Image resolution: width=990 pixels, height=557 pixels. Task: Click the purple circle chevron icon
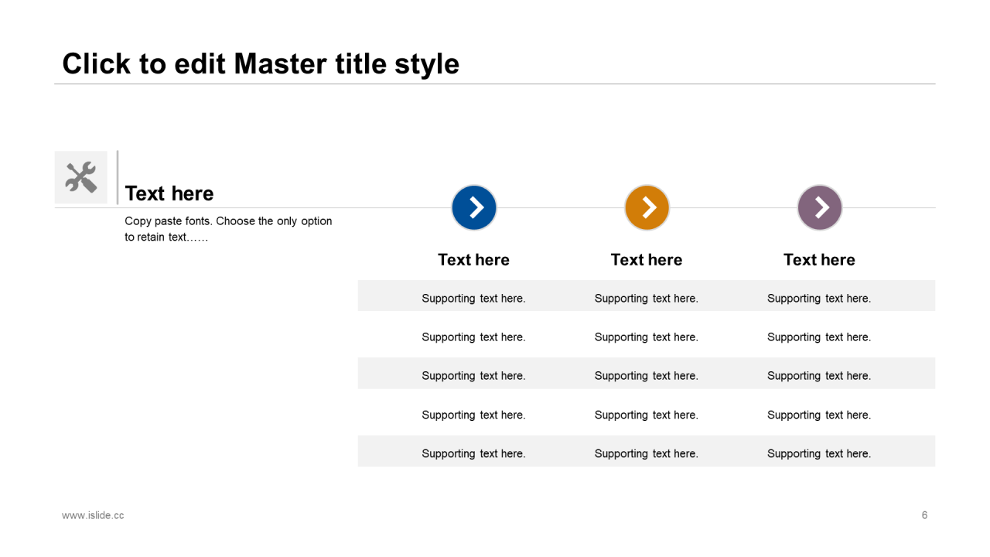coord(819,207)
